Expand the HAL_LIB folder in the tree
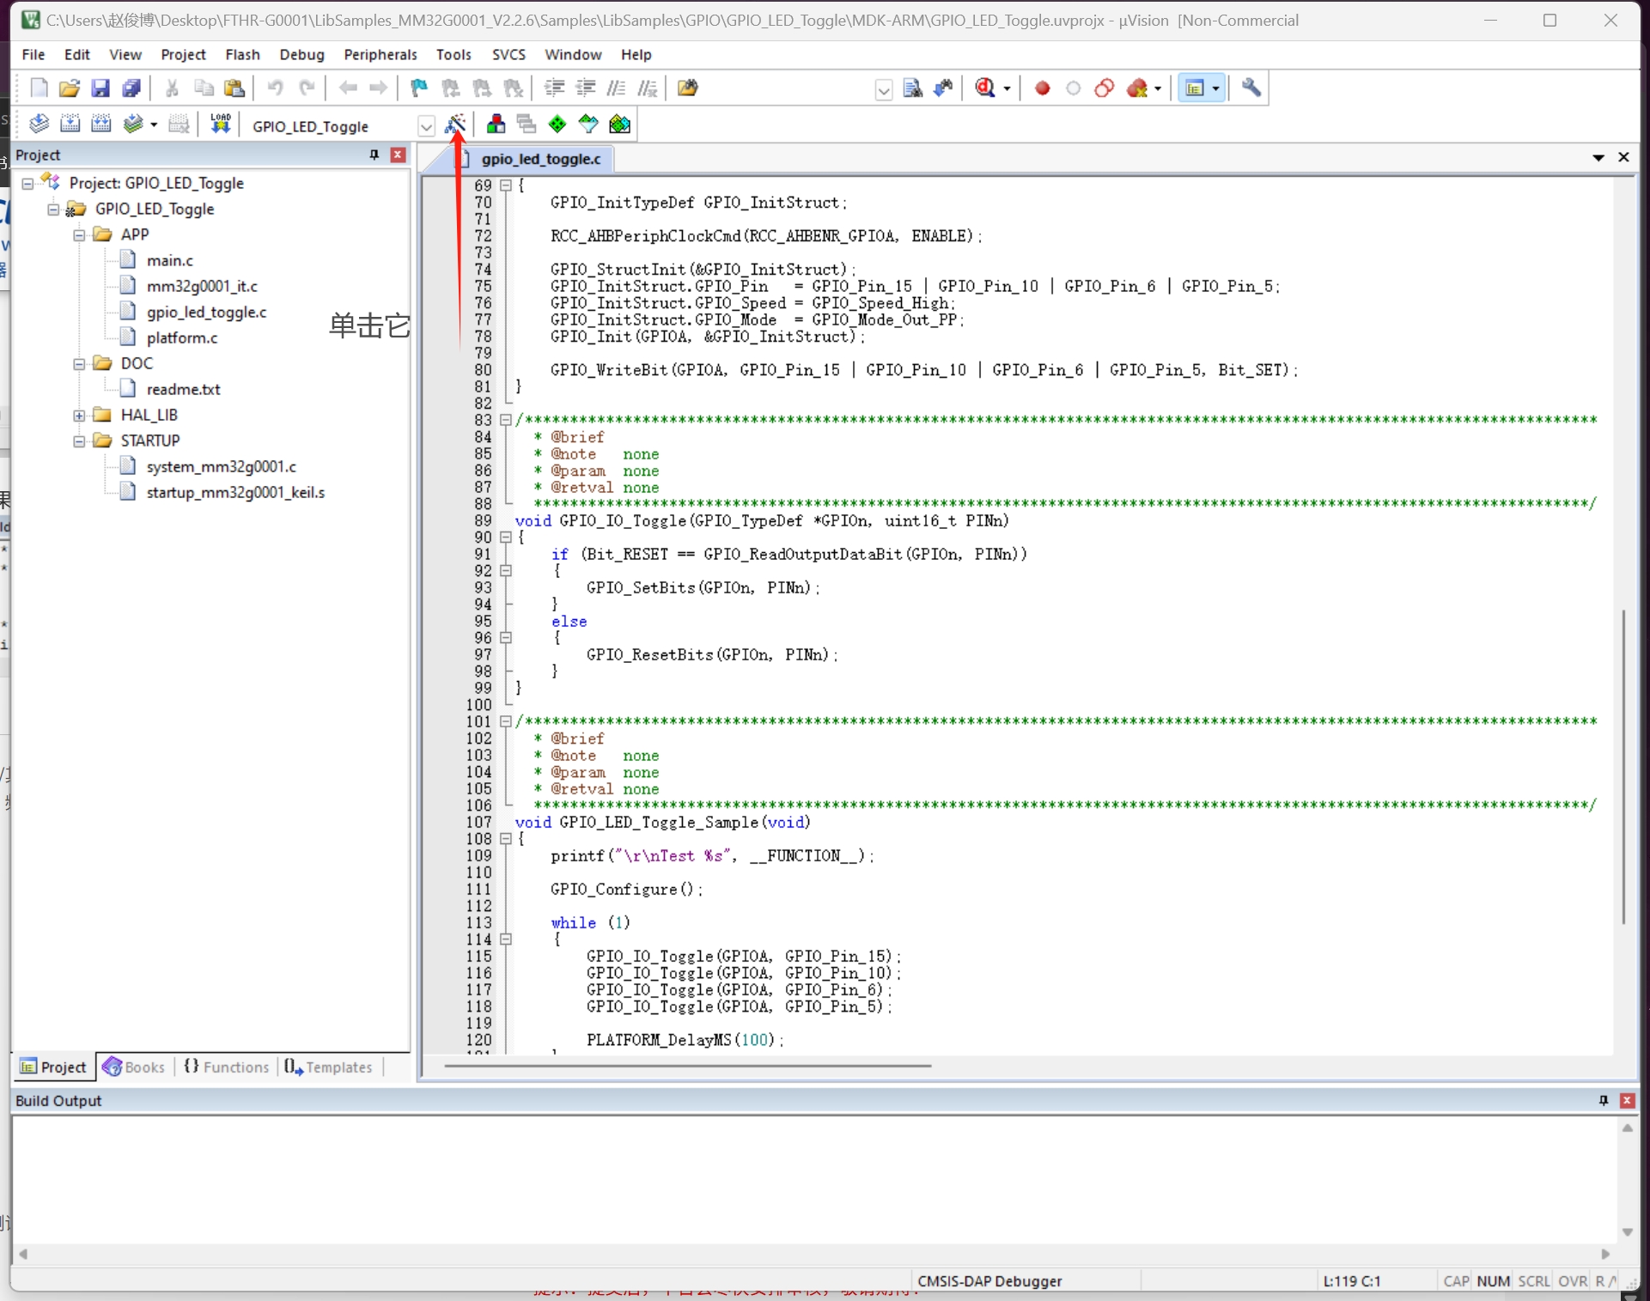Viewport: 1650px width, 1301px height. pos(79,415)
